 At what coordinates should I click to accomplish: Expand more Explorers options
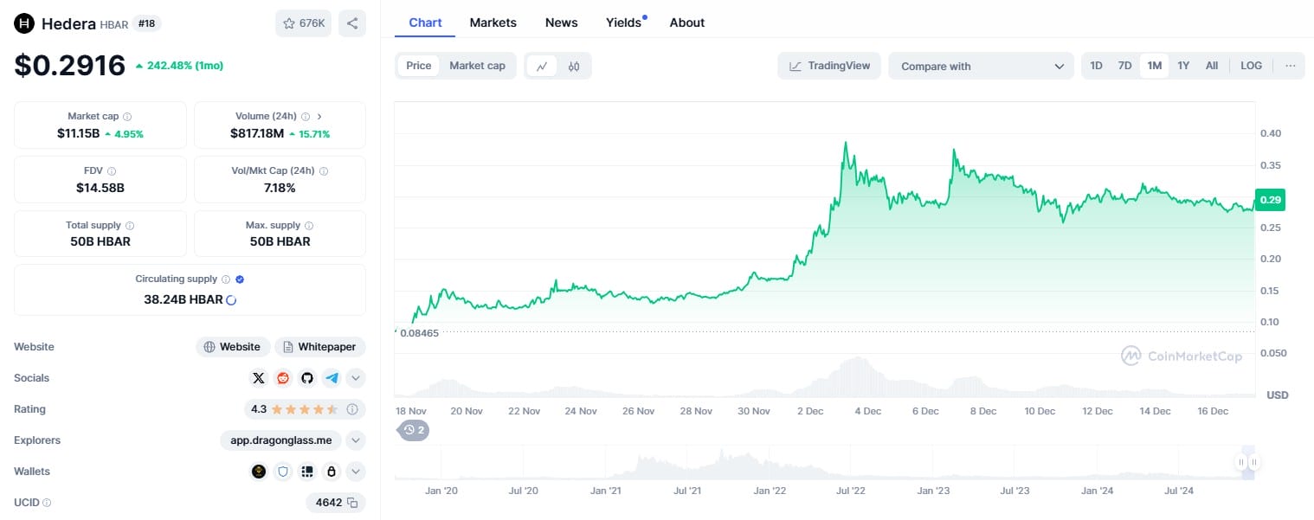coord(356,440)
